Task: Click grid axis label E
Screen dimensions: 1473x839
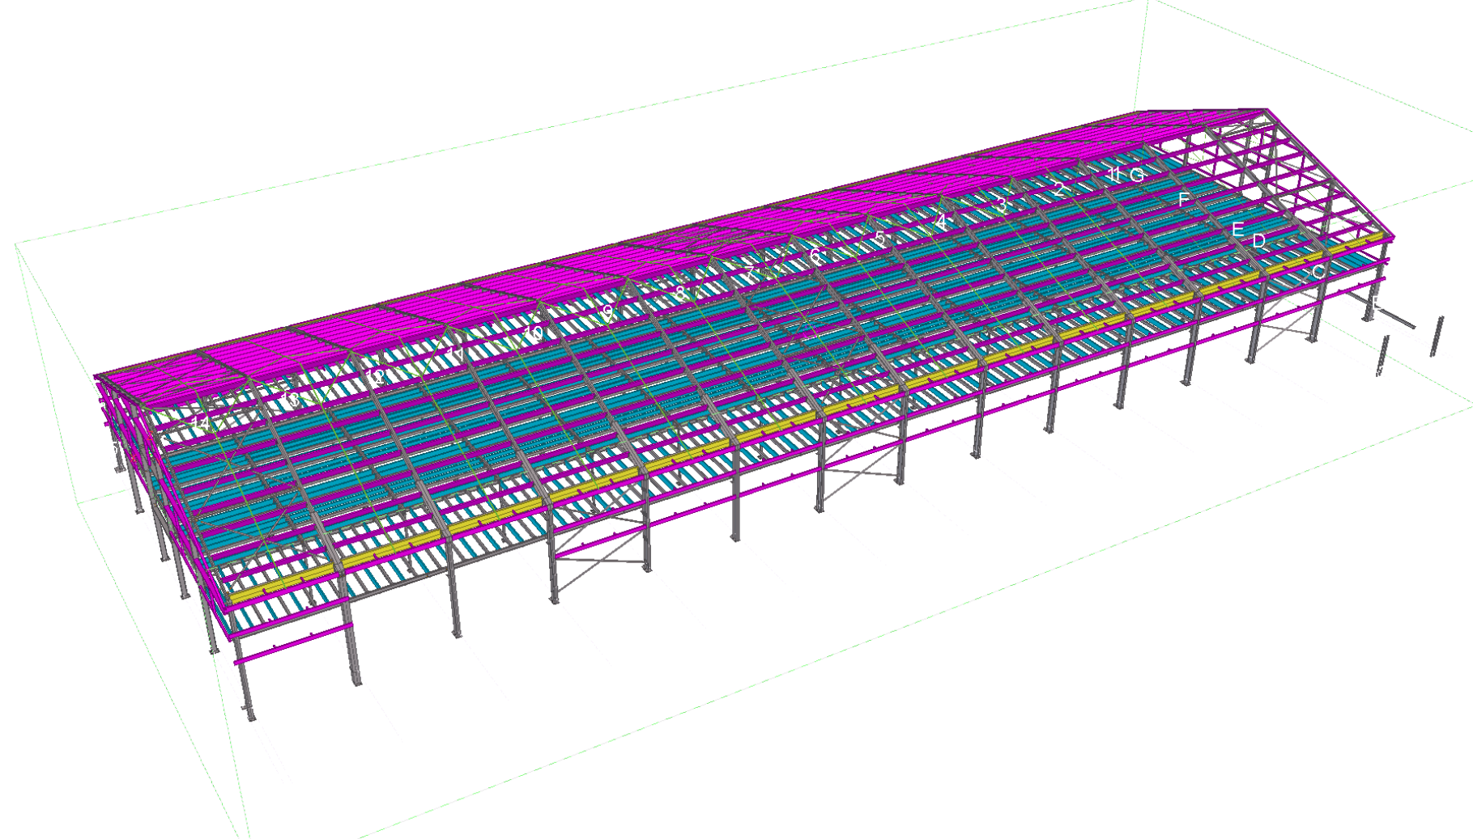Action: pos(1237,229)
